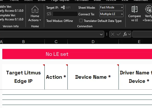This screenshot has height=108, width=152.
Task: Click the Target IP input field
Action: pos(65,14)
